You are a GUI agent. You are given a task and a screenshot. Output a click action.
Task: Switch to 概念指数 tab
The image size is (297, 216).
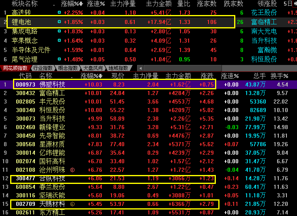point(68,68)
